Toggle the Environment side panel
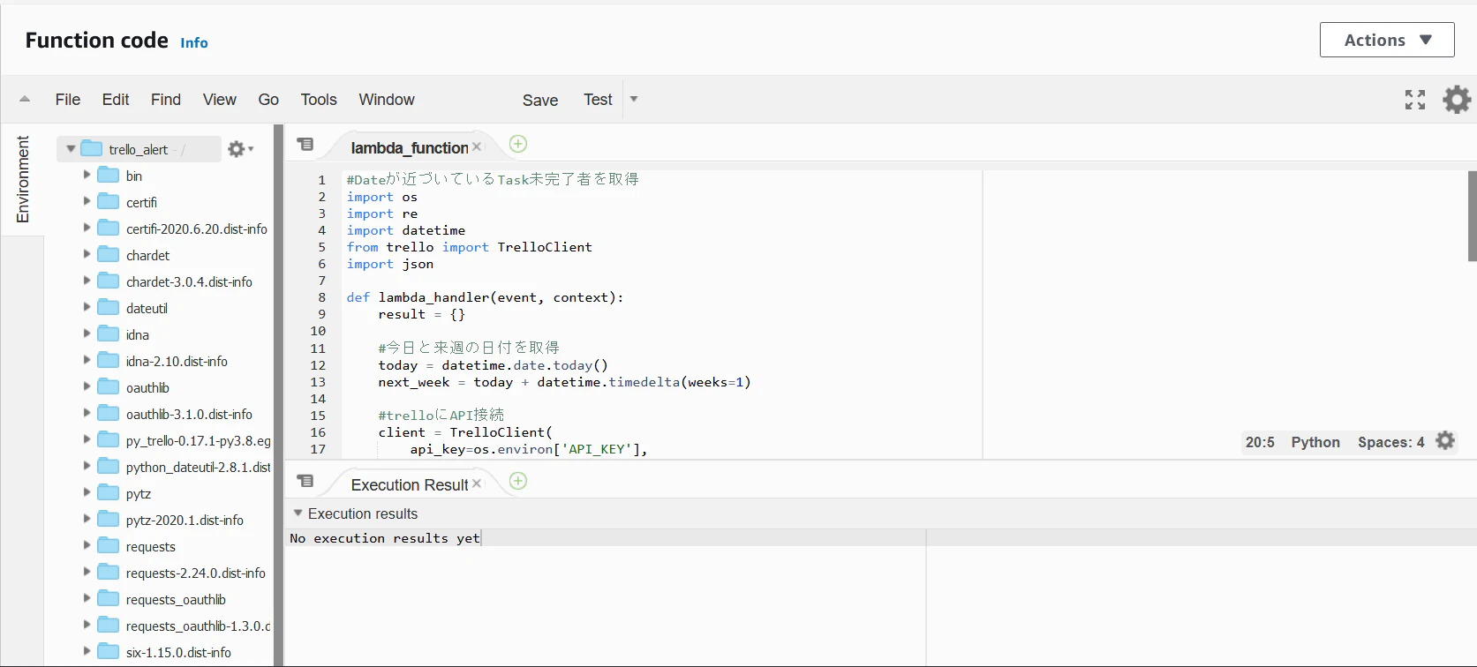Image resolution: width=1477 pixels, height=667 pixels. [23, 179]
